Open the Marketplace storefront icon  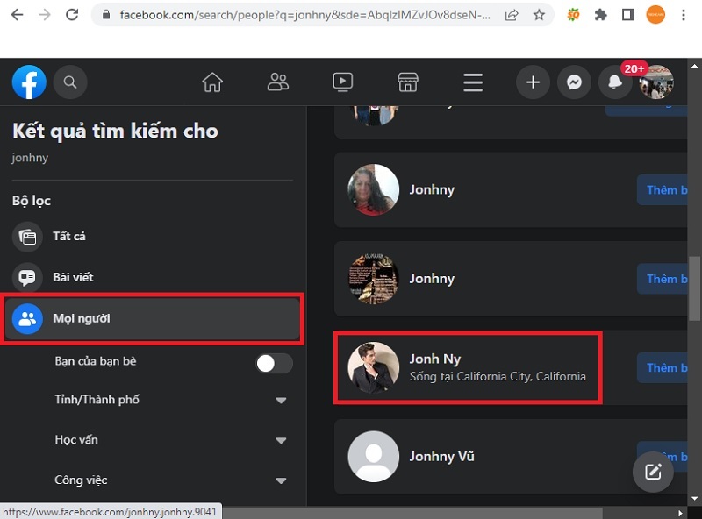[x=407, y=82]
